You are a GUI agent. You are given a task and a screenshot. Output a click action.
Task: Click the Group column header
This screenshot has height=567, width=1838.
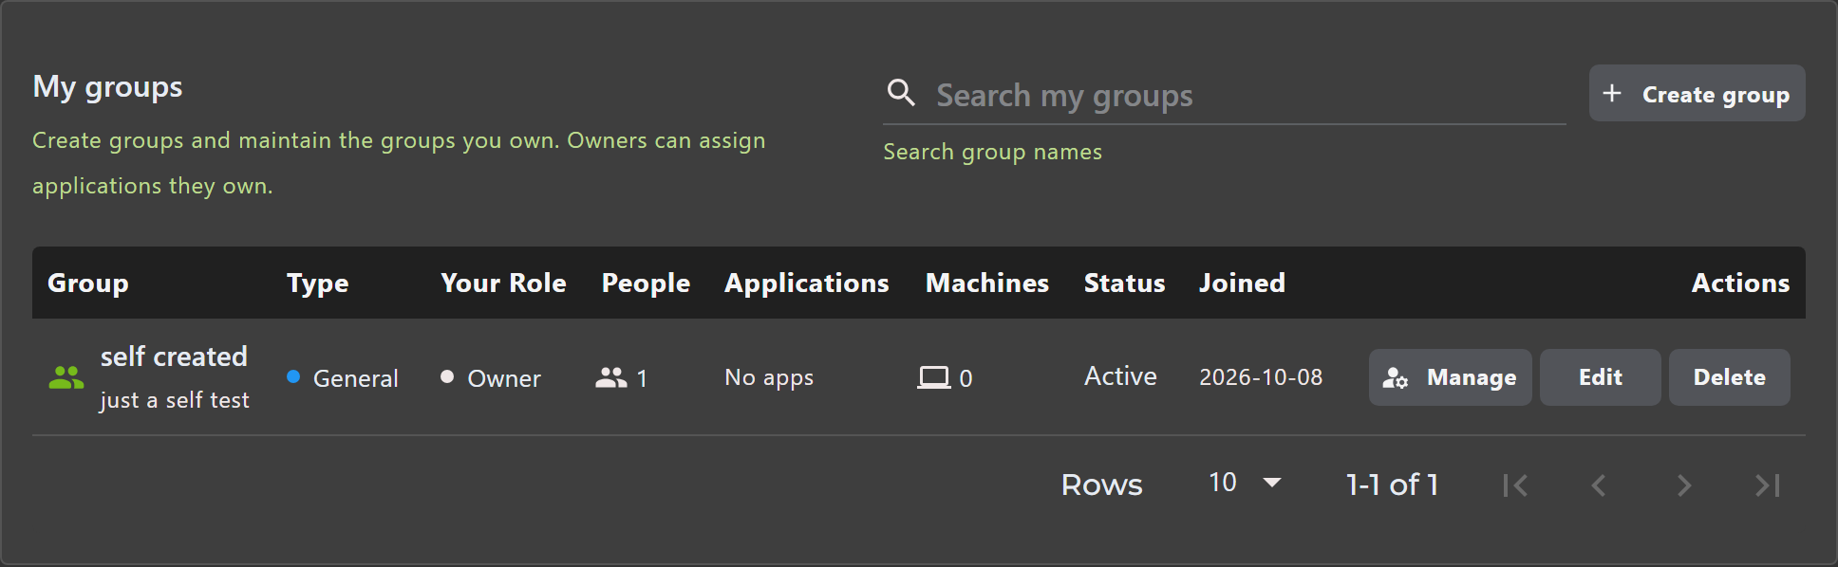click(x=88, y=283)
